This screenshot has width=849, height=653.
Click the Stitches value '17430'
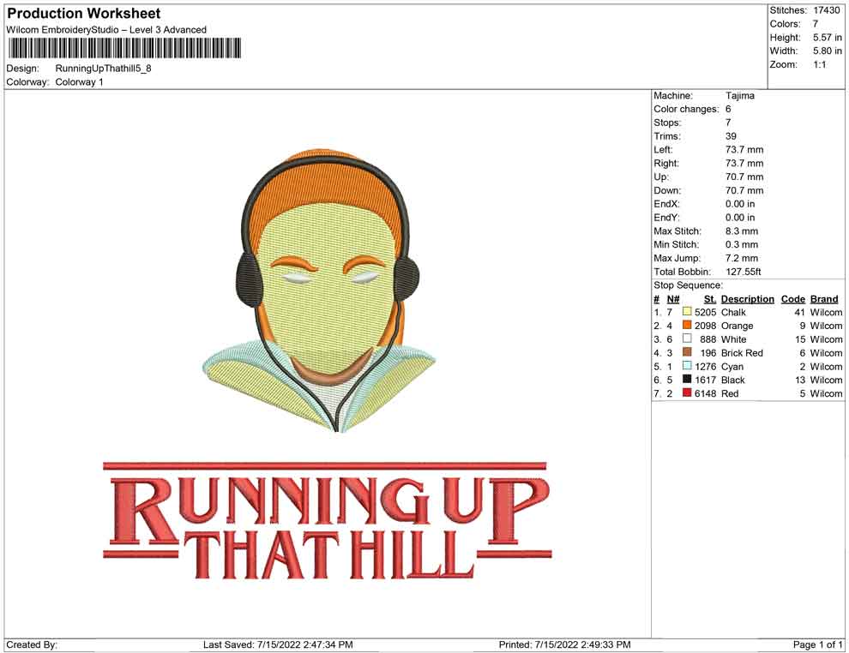(x=827, y=10)
